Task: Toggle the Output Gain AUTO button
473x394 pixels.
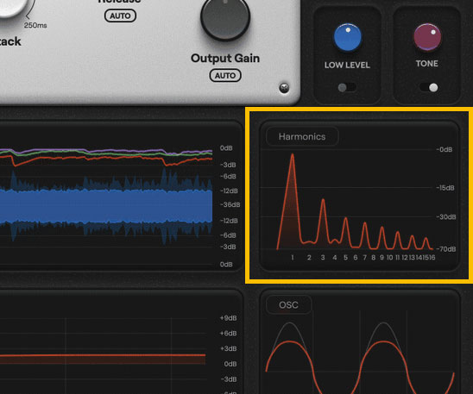Action: point(225,75)
